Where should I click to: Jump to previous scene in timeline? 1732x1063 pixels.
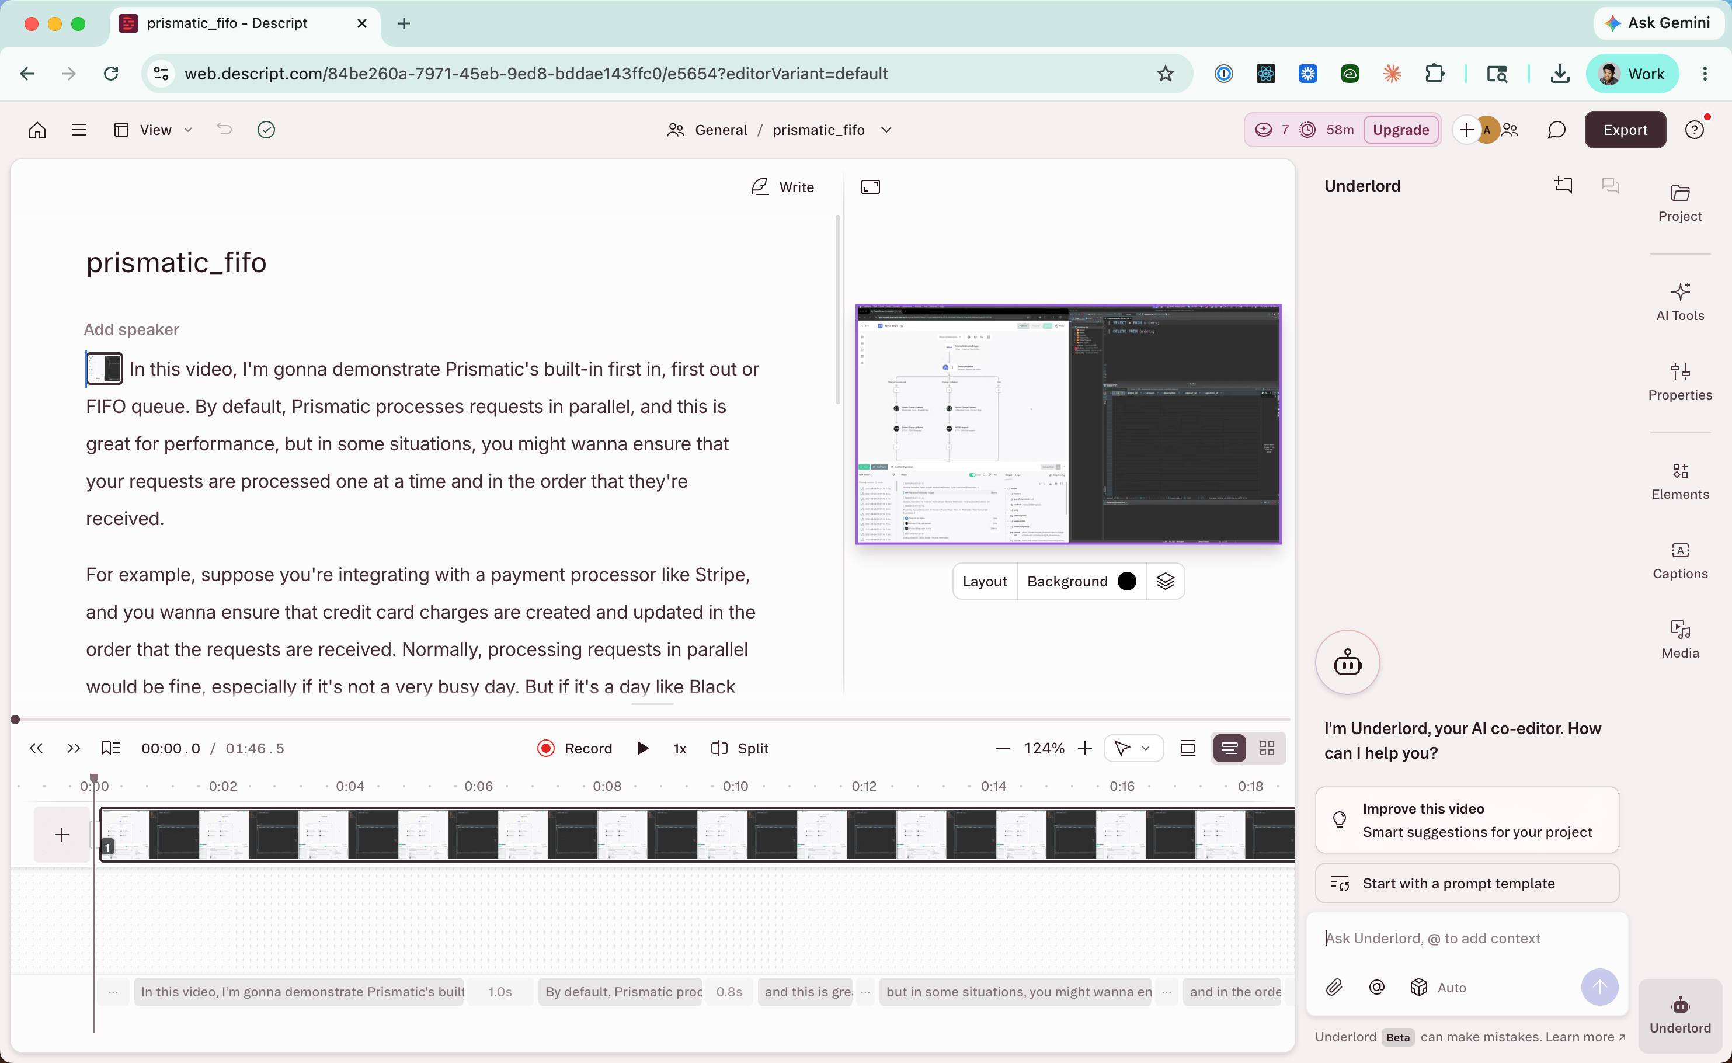[37, 748]
